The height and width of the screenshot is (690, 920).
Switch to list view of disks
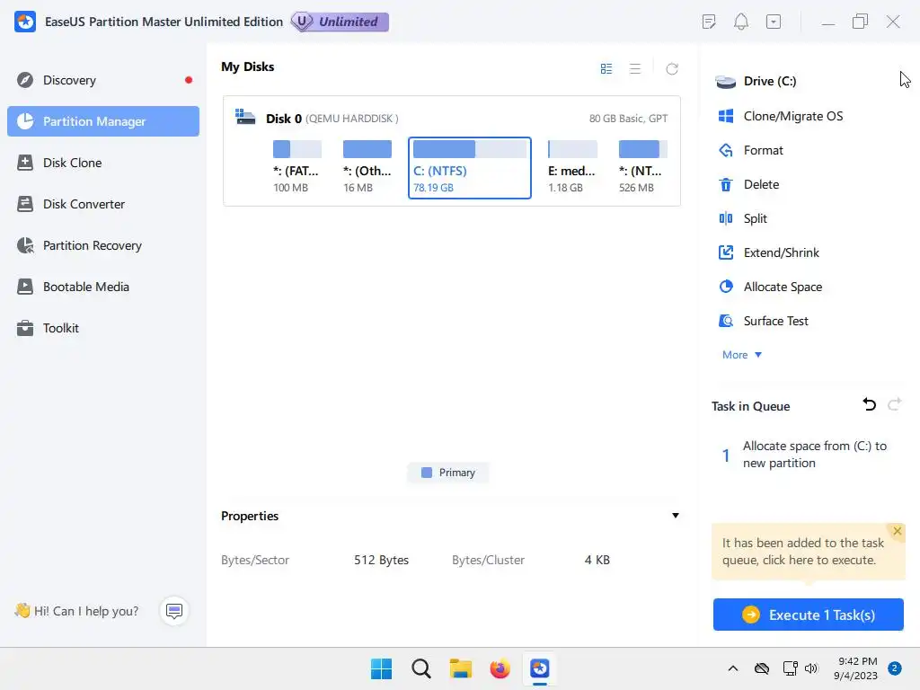(635, 68)
